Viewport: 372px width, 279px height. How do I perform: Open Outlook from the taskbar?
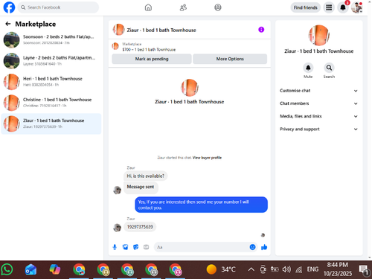click(31, 269)
